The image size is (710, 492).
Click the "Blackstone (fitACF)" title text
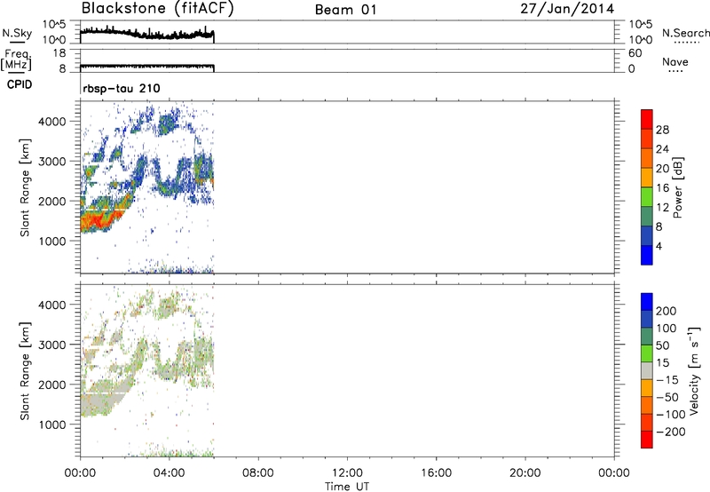pos(158,9)
